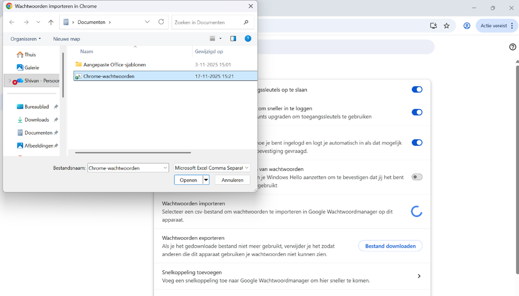
Task: Turn off the sneller inloggen toggle
Action: tap(417, 112)
